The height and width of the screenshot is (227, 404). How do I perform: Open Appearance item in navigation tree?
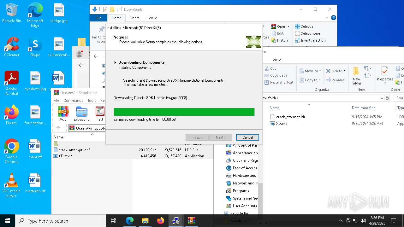pyautogui.click(x=242, y=153)
